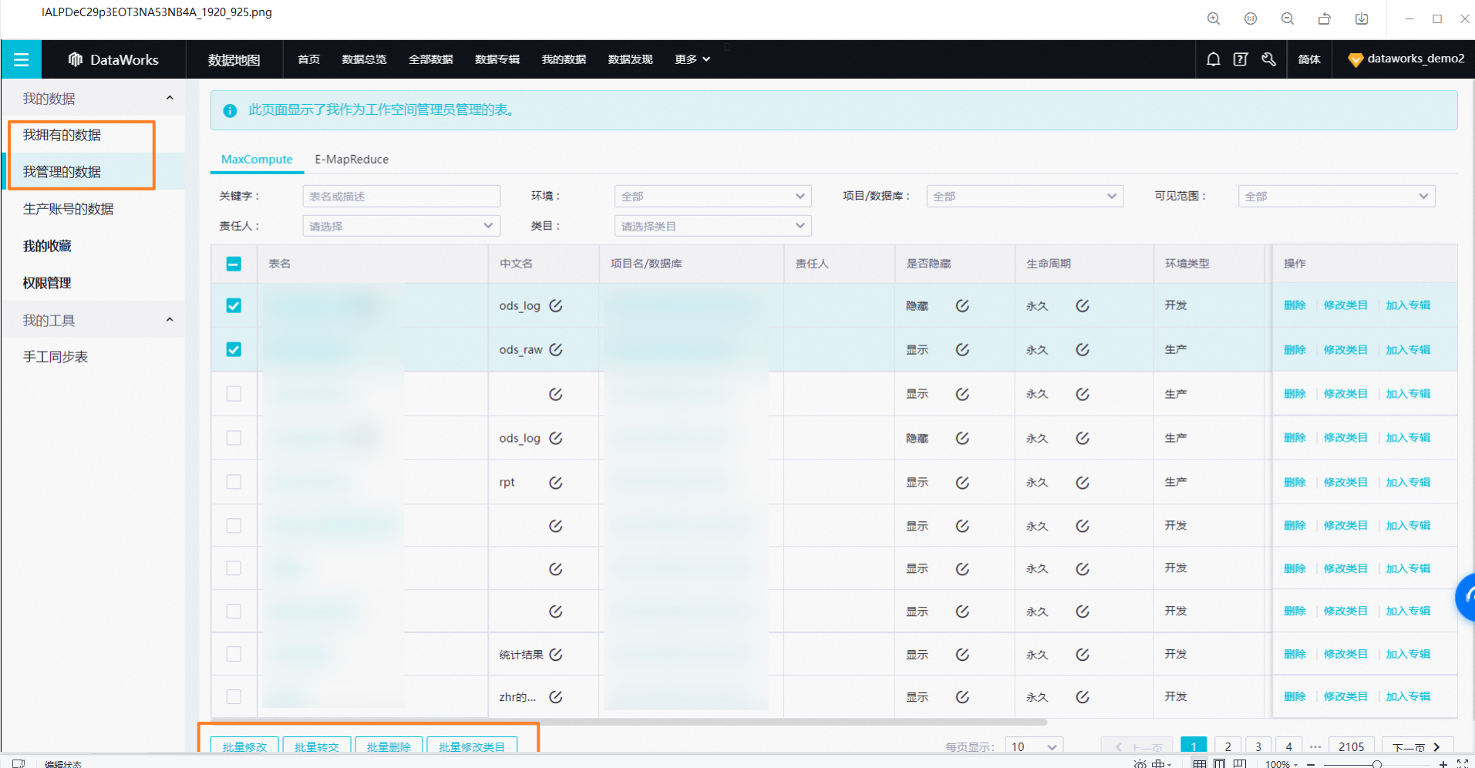
Task: Collapse the 我的数据 sidebar section
Action: tap(170, 98)
